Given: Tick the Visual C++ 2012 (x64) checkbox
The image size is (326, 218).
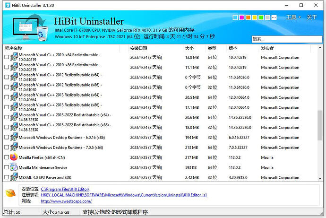Looking at the screenshot, I should 7,77.
